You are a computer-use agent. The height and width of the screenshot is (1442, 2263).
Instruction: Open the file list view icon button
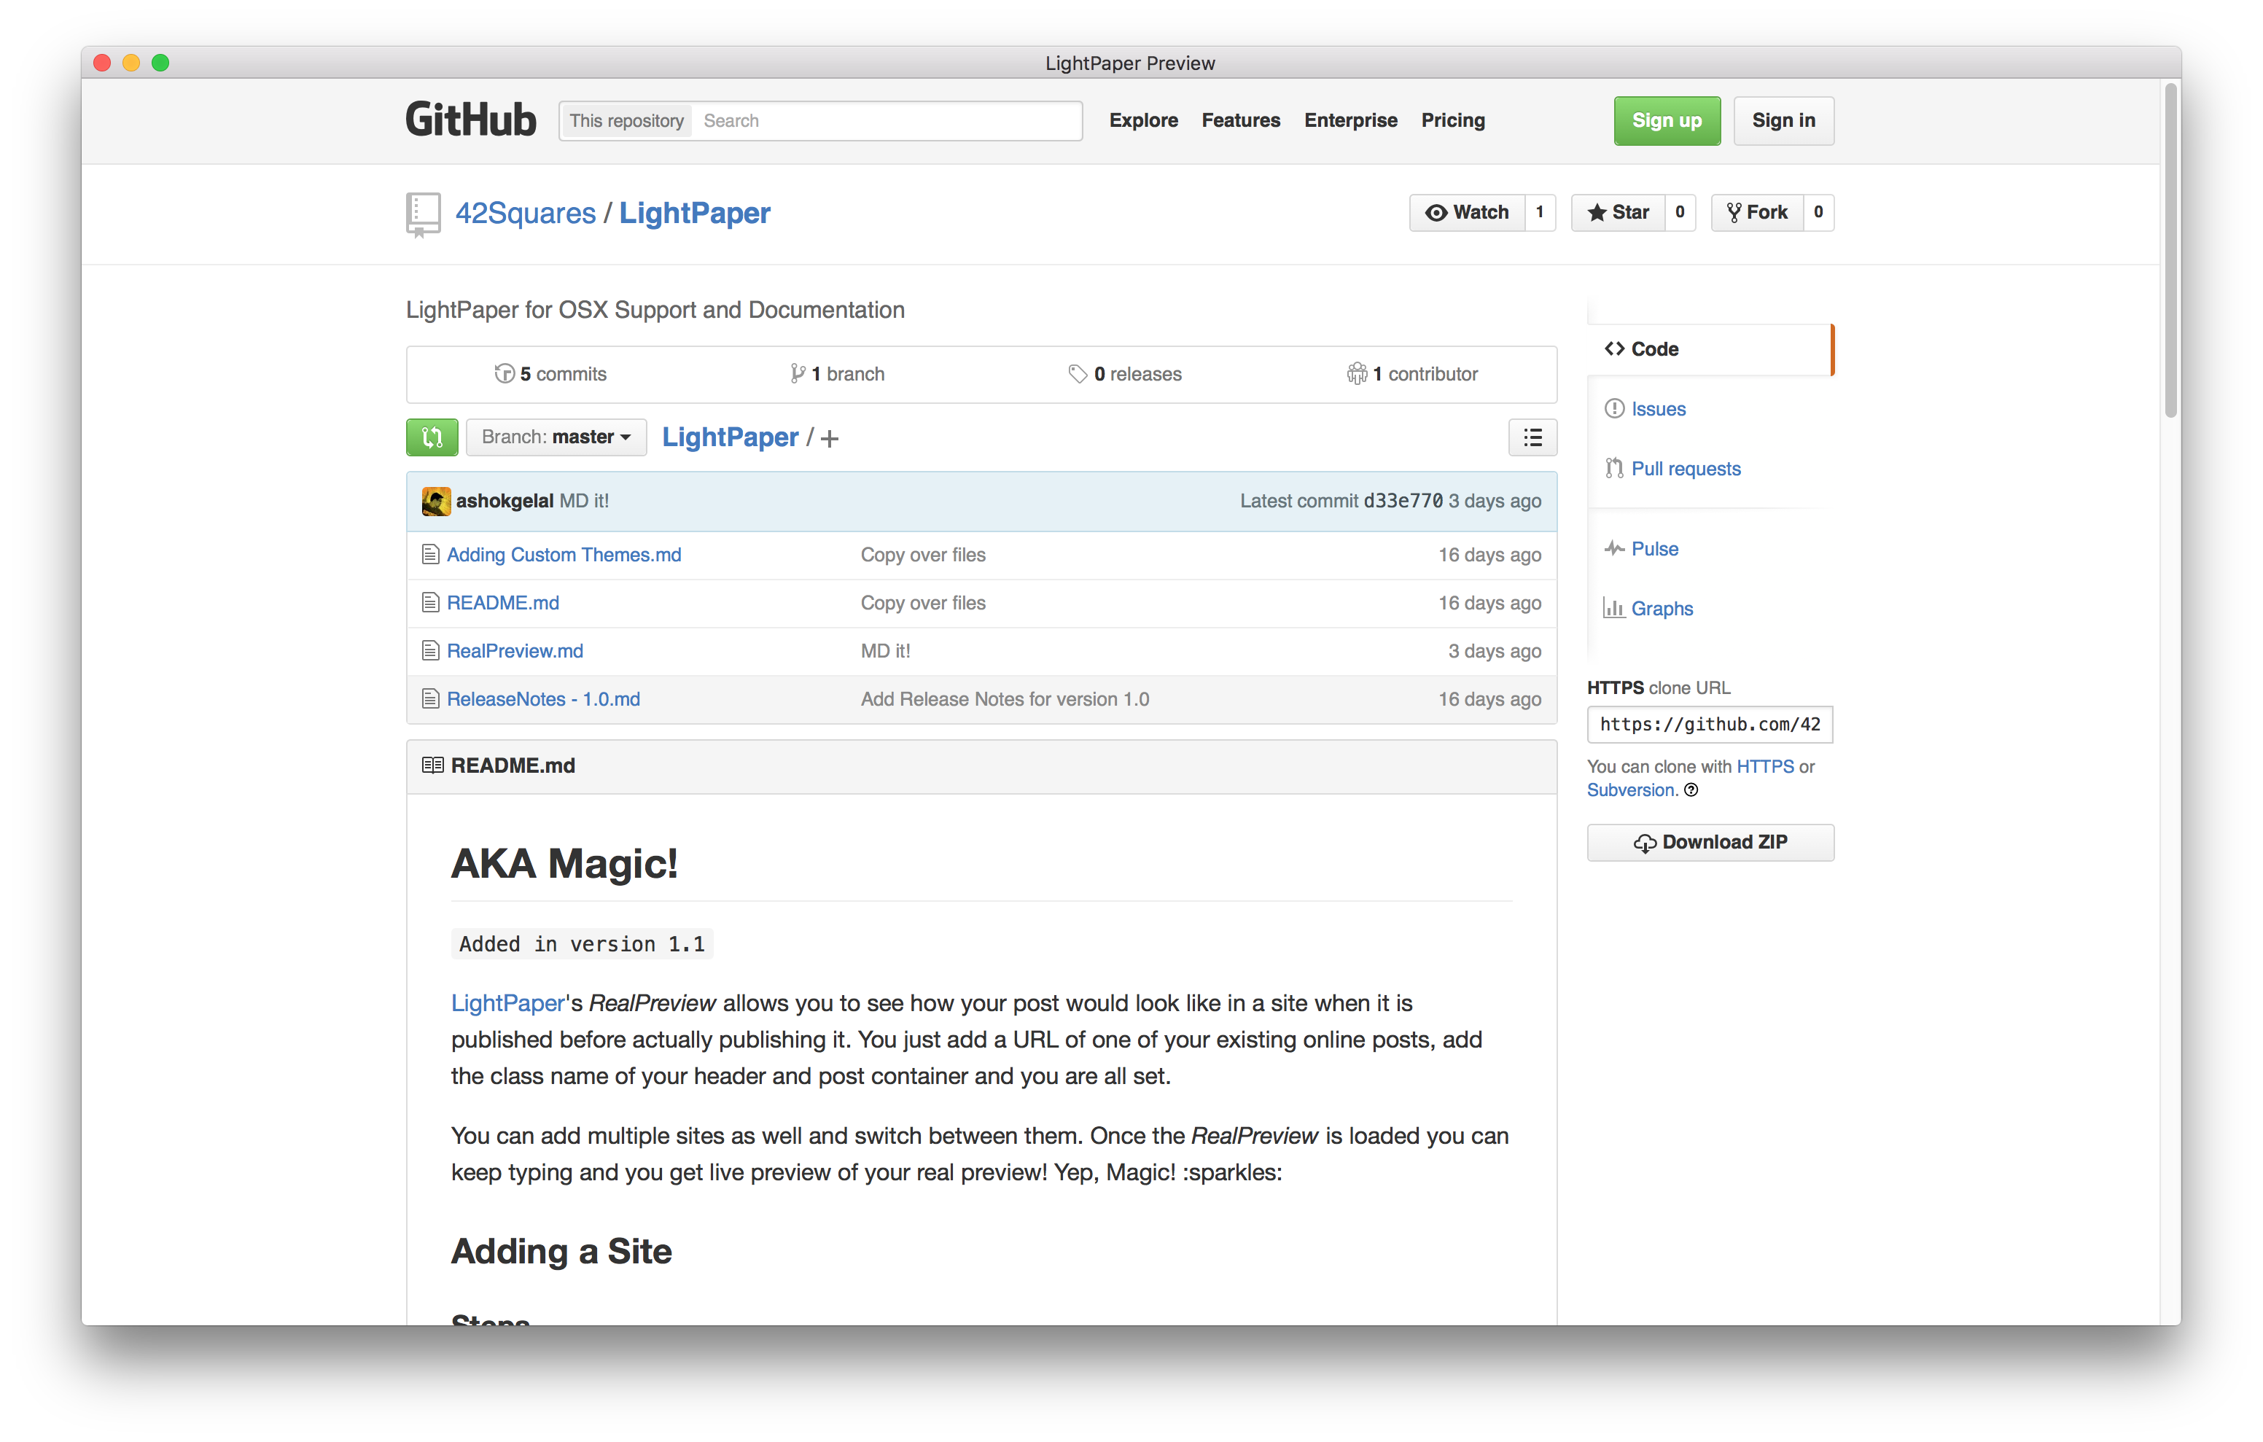[x=1532, y=437]
